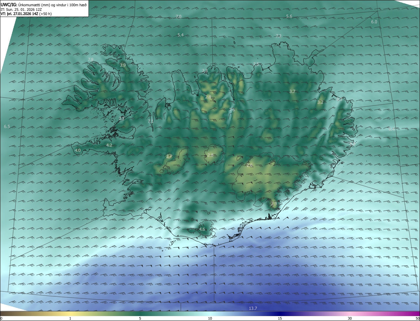Click the 7.1 value label

click(151, 121)
